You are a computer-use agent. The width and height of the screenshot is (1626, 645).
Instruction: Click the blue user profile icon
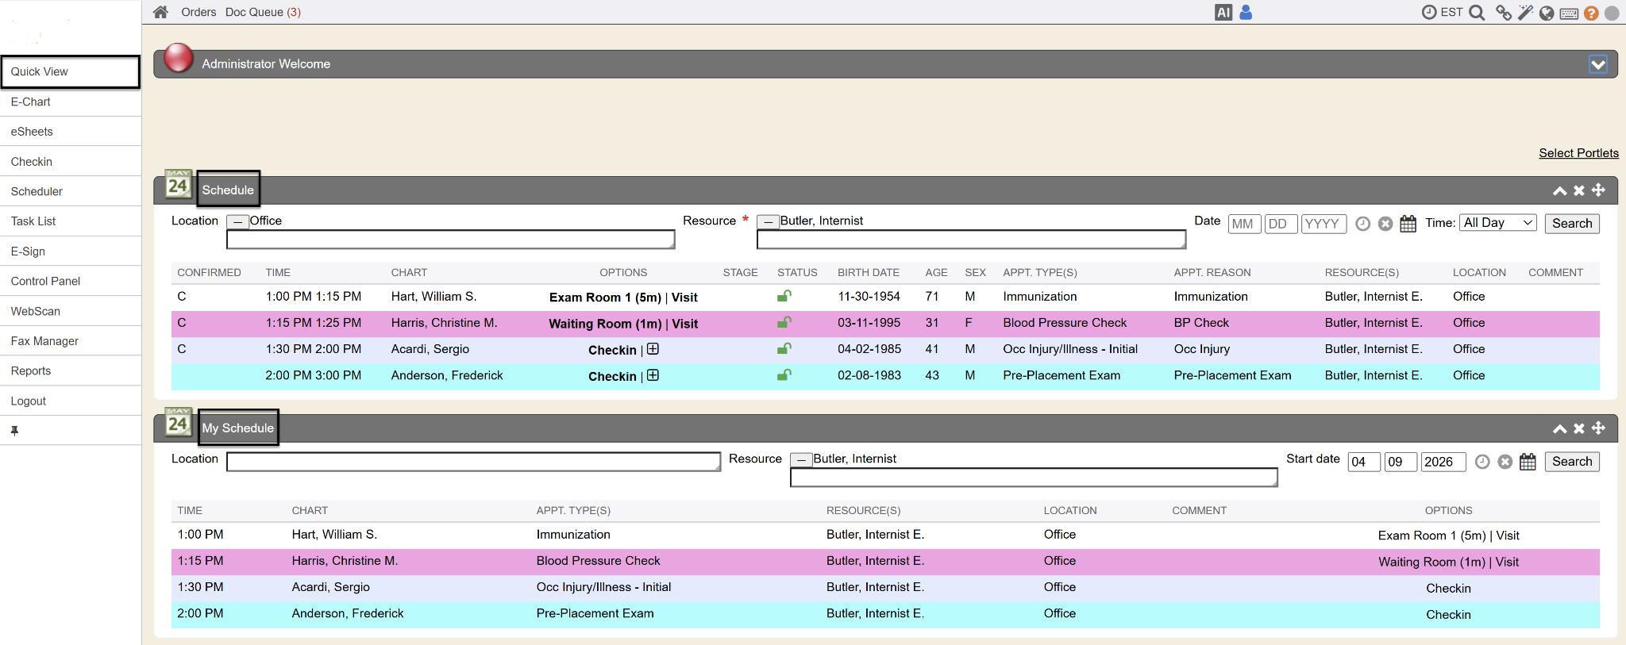click(1246, 13)
